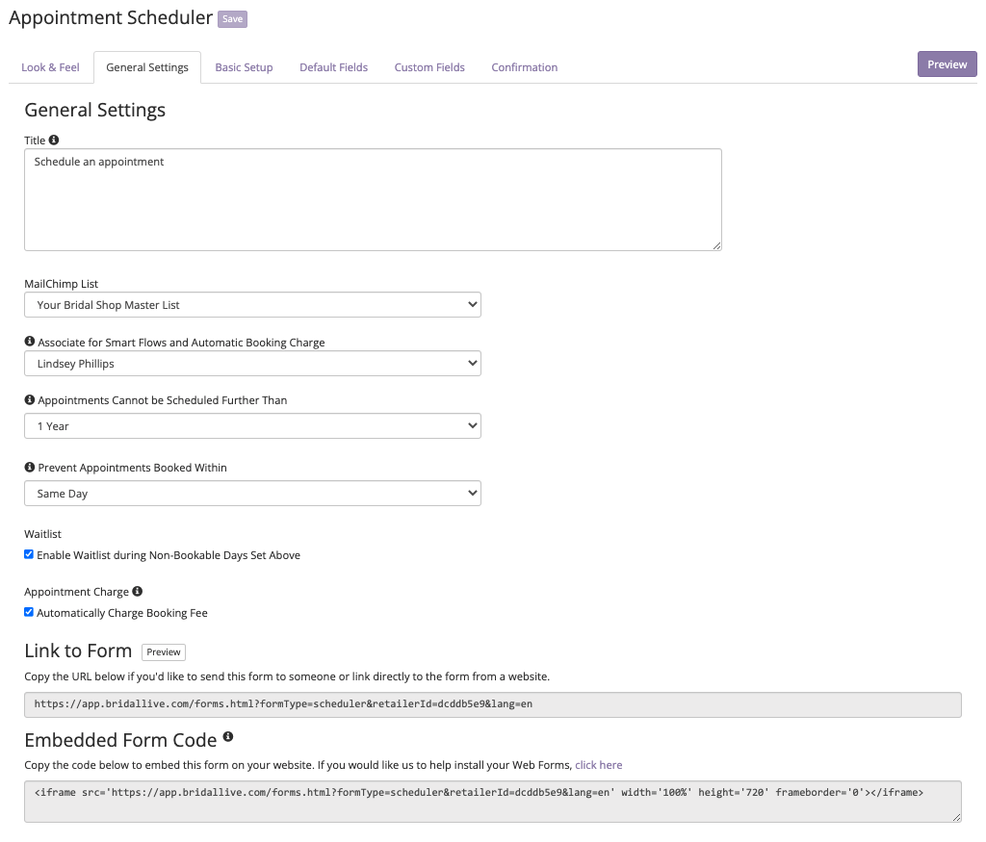The image size is (986, 842).
Task: Click the 'Embedded Form Code' heading
Action: pyautogui.click(x=120, y=740)
